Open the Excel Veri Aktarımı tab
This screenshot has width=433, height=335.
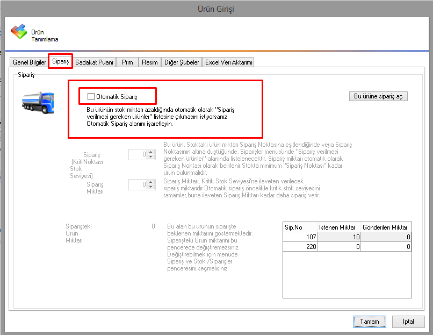coord(228,62)
